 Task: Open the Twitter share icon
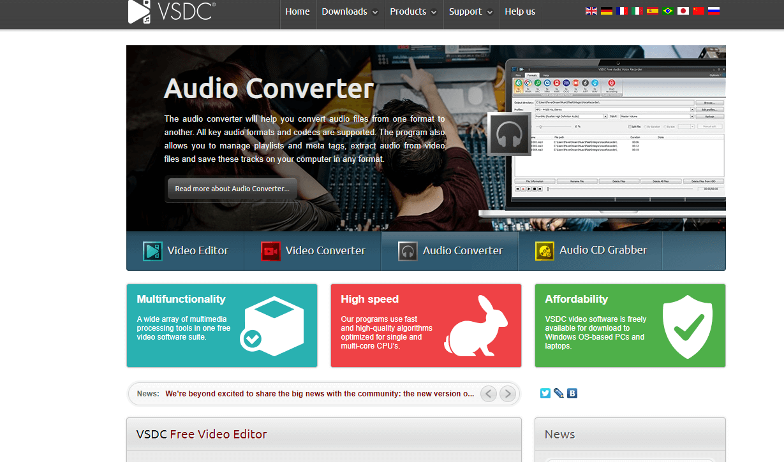[x=545, y=393]
